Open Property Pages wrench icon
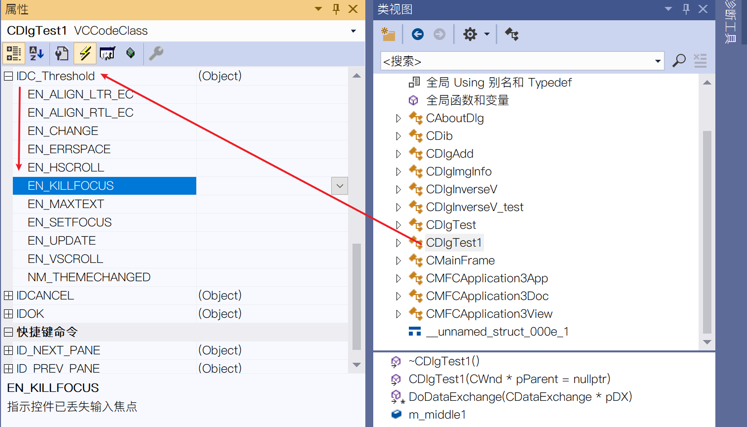The width and height of the screenshot is (747, 427). coord(156,53)
